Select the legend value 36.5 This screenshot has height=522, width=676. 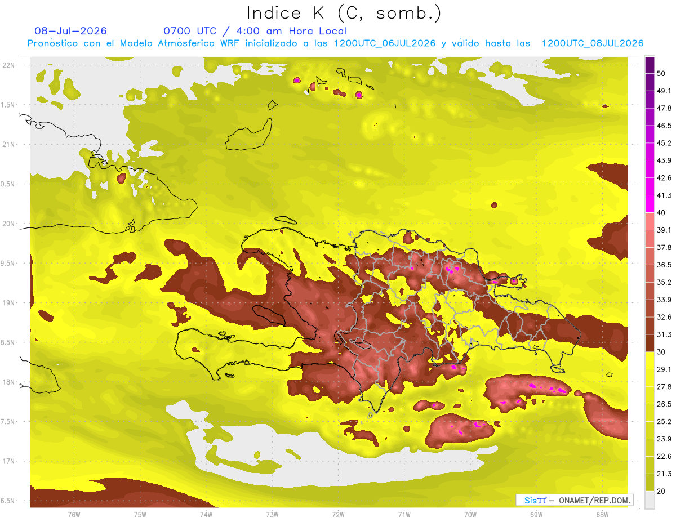tap(664, 265)
